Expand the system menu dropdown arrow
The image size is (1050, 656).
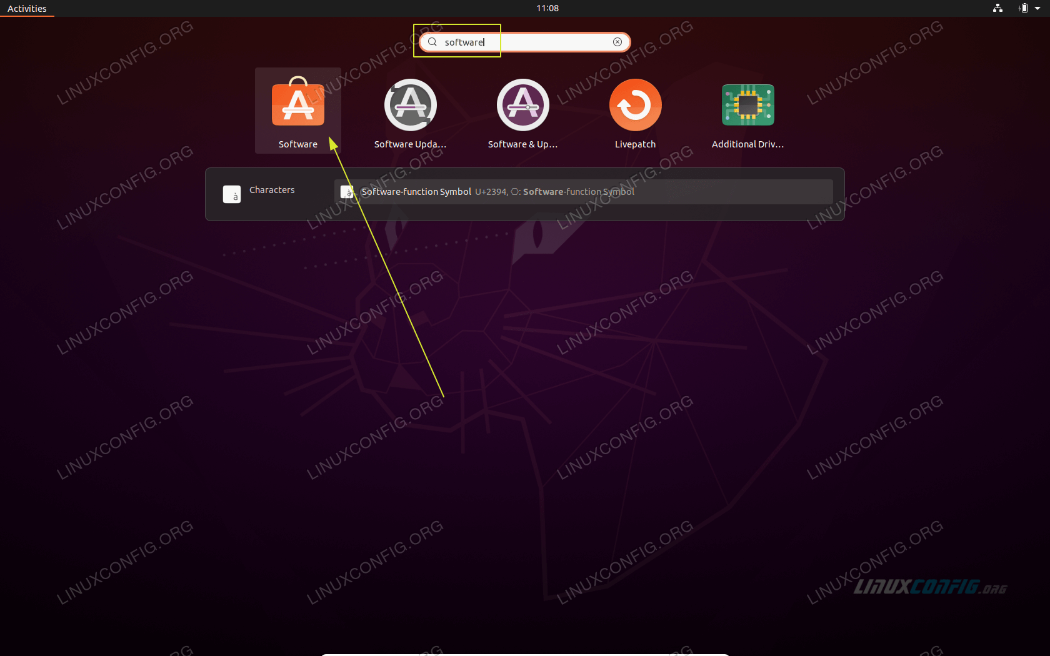pos(1037,8)
